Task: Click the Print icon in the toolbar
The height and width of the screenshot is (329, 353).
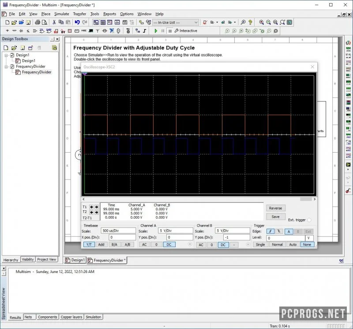Action: tap(38, 22)
